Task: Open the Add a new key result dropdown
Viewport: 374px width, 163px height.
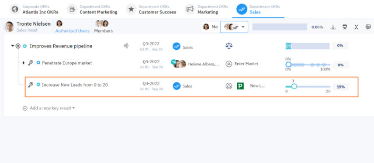Action: 52,108
